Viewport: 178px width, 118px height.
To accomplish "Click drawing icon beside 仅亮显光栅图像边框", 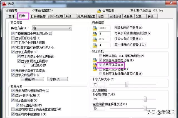I will click(95, 60).
